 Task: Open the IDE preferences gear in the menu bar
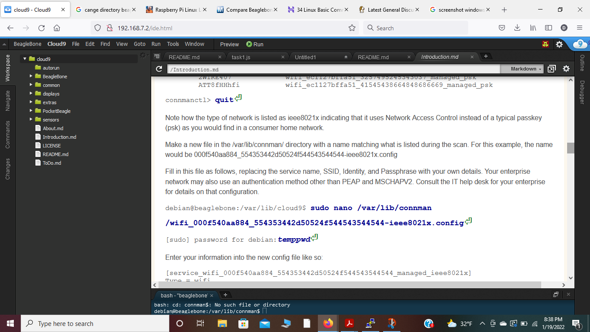(559, 44)
